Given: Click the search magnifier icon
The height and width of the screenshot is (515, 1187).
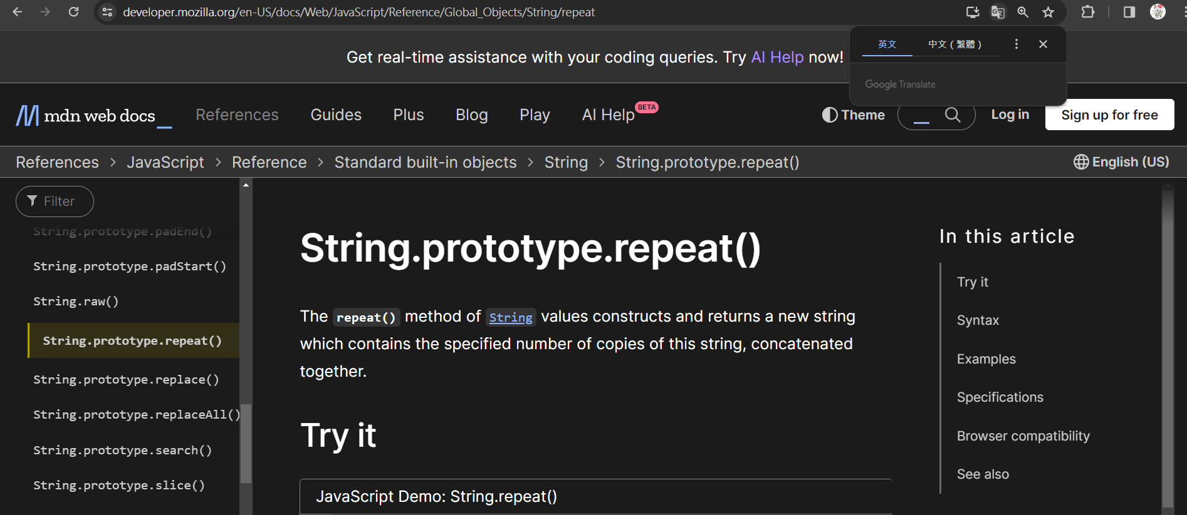Looking at the screenshot, I should tap(952, 115).
